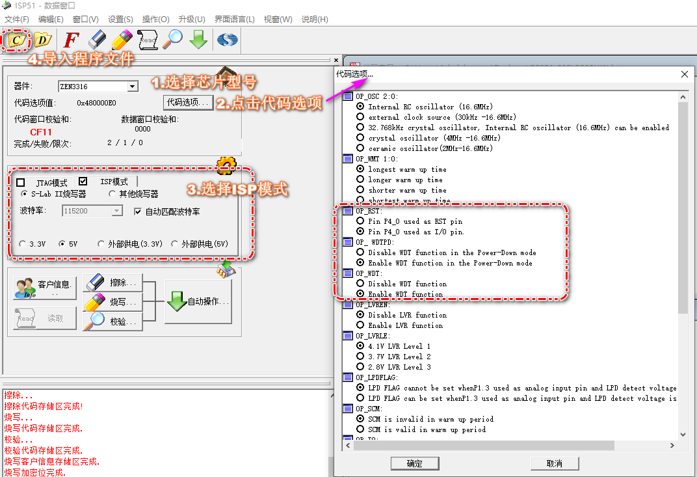Click the magnifier verify toolbar icon
The height and width of the screenshot is (477, 697).
[172, 39]
